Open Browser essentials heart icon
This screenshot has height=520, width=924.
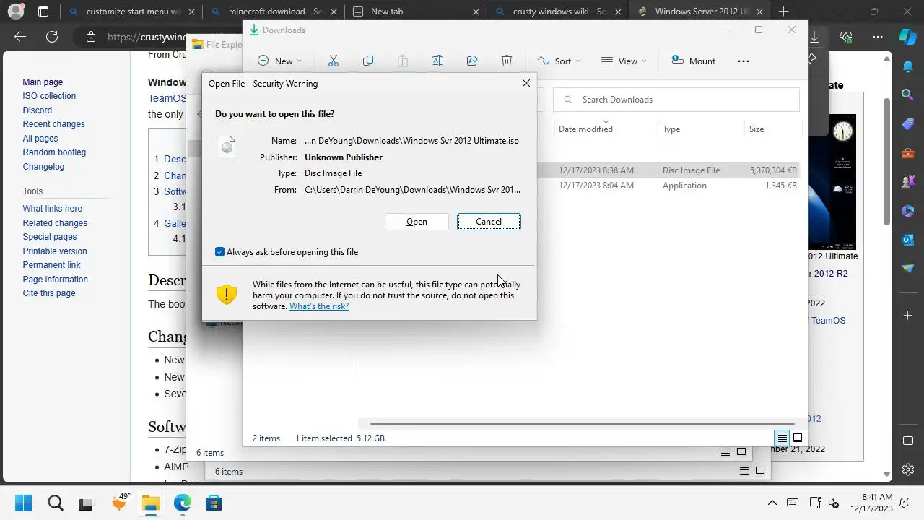(x=846, y=37)
